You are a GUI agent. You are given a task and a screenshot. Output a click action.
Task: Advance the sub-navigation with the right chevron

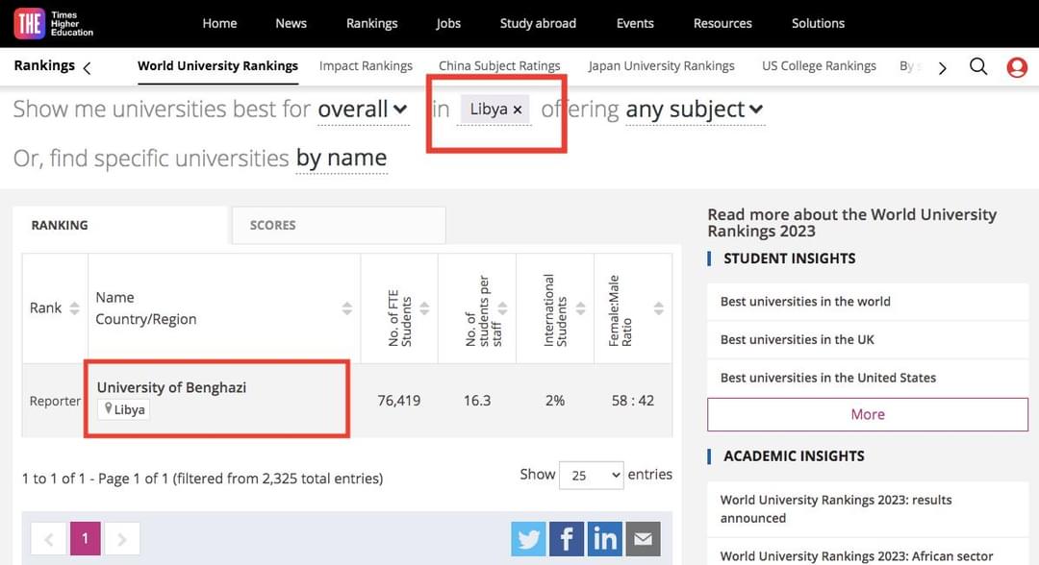tap(942, 67)
